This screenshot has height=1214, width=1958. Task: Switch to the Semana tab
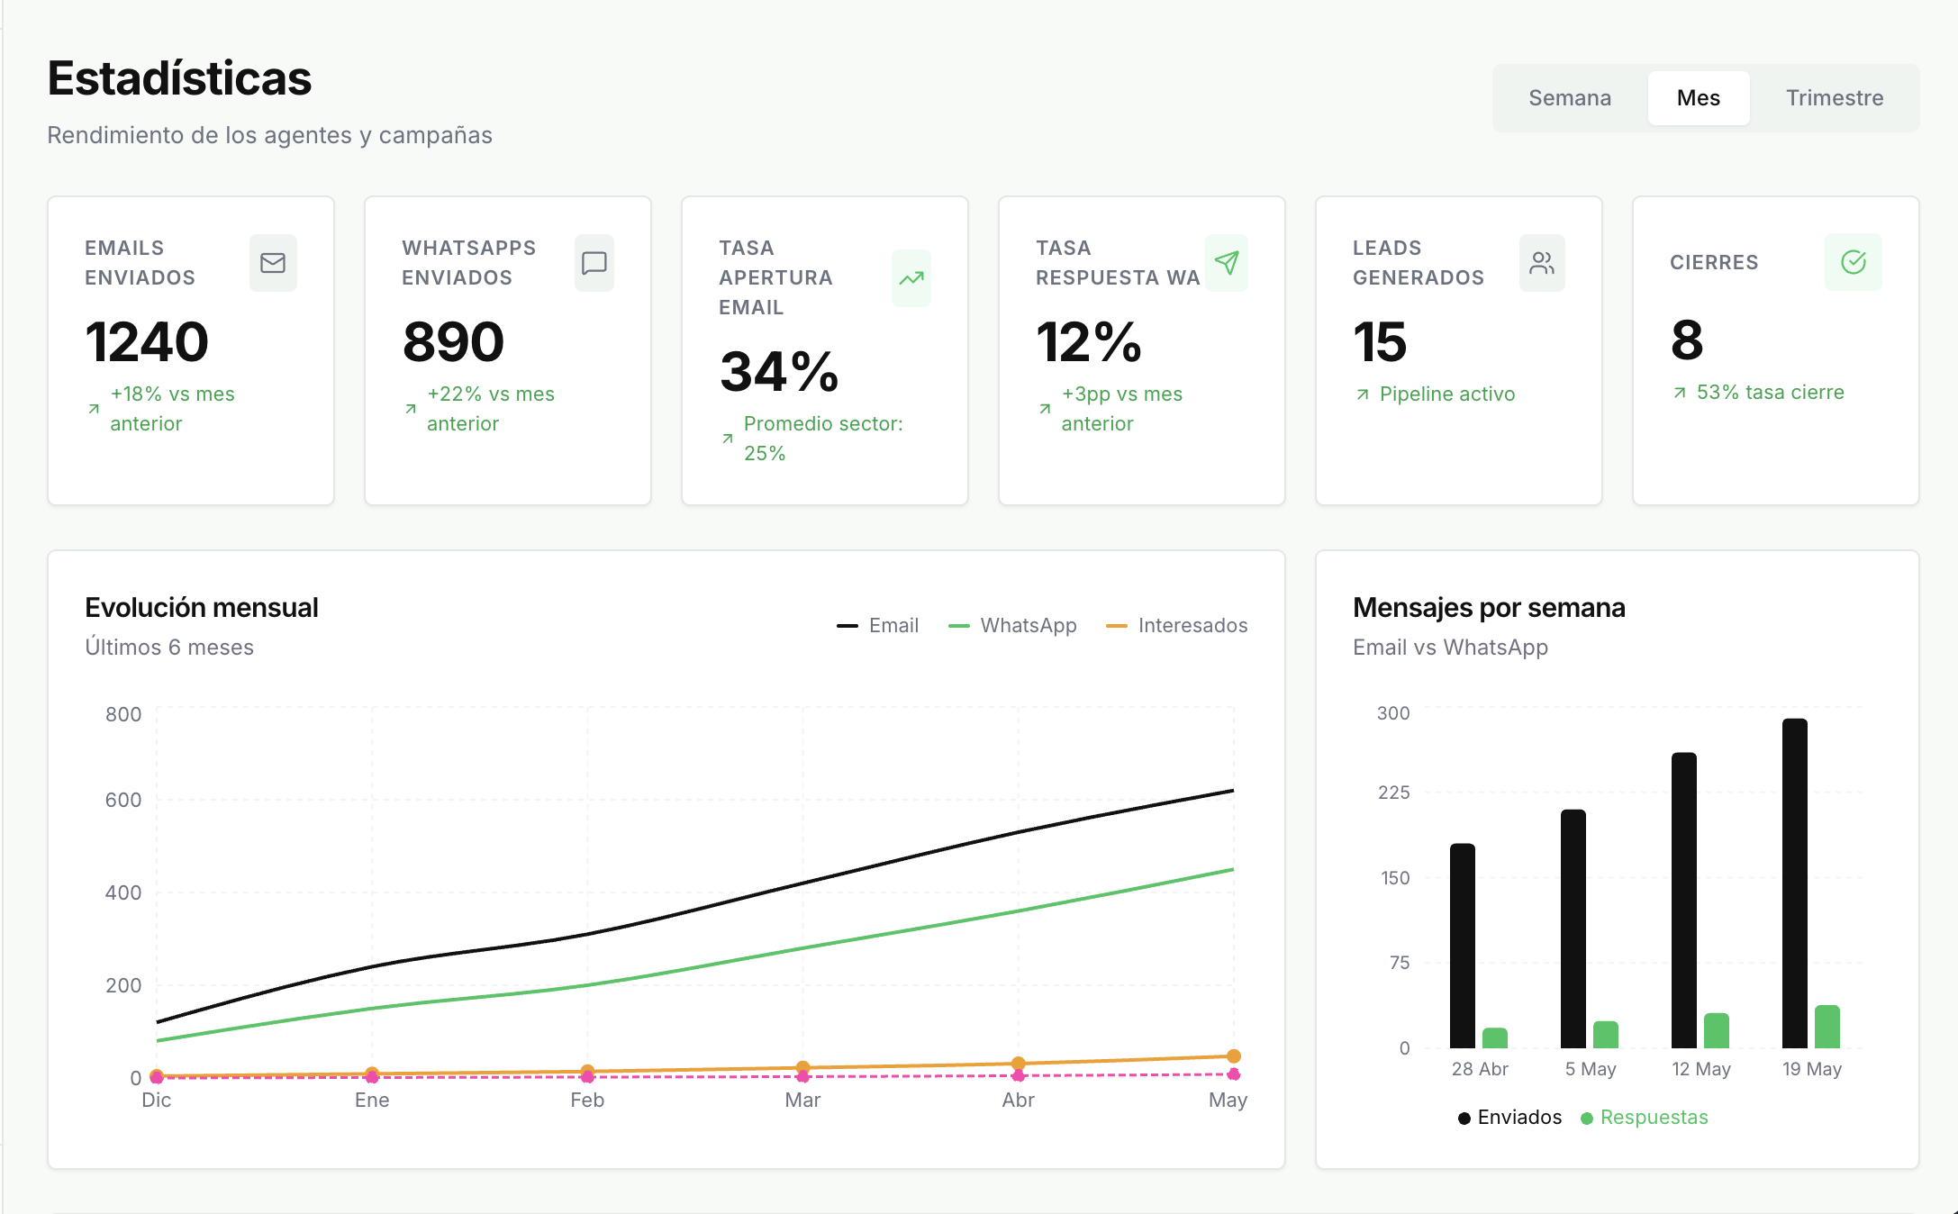point(1570,98)
